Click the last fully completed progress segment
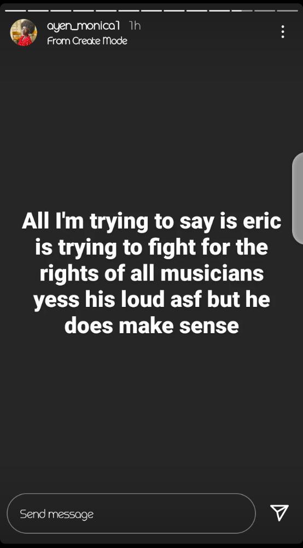 click(220, 10)
